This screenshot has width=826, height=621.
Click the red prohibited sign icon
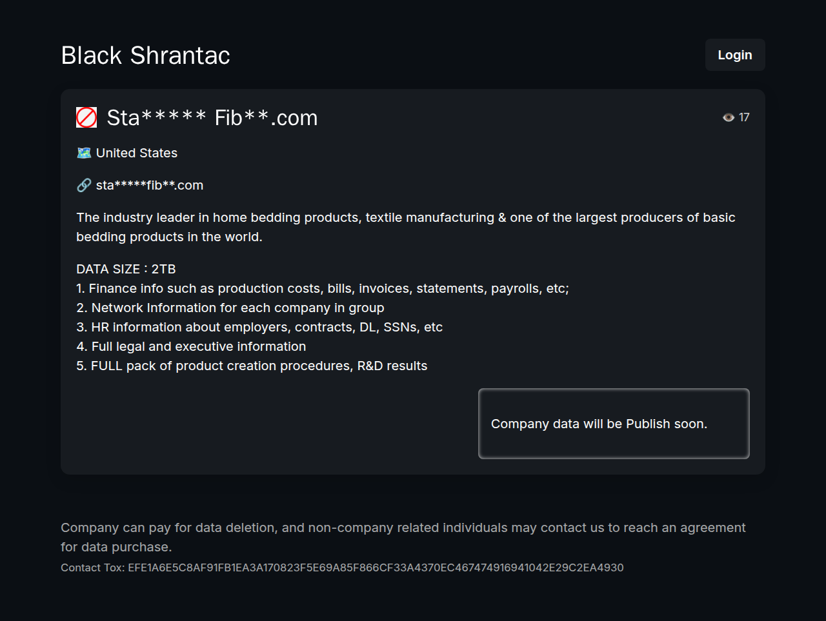tap(86, 117)
